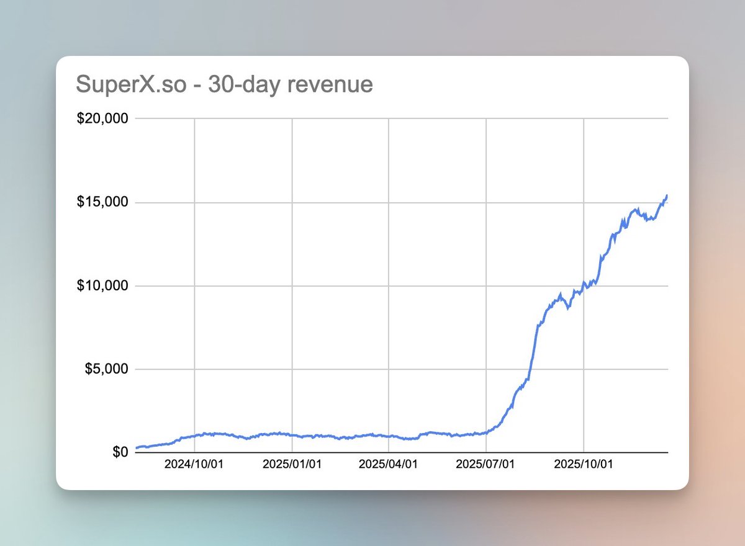Select the $15,000 y-axis label
Viewport: 745px width, 546px height.
tap(102, 202)
